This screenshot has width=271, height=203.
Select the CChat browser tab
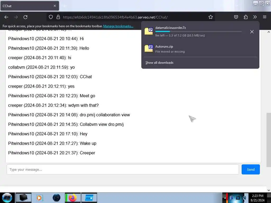[30, 6]
